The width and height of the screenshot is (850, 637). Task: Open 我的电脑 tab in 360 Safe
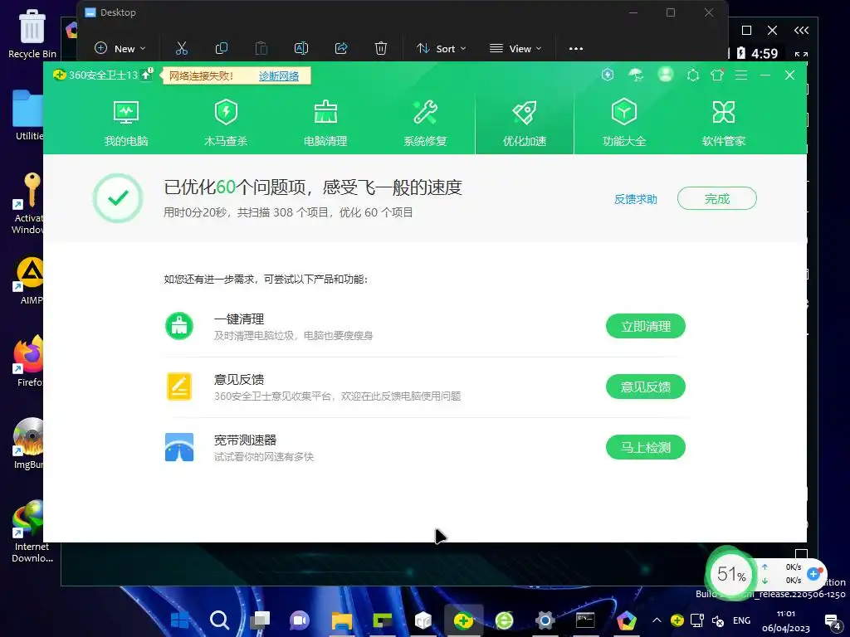pyautogui.click(x=126, y=124)
